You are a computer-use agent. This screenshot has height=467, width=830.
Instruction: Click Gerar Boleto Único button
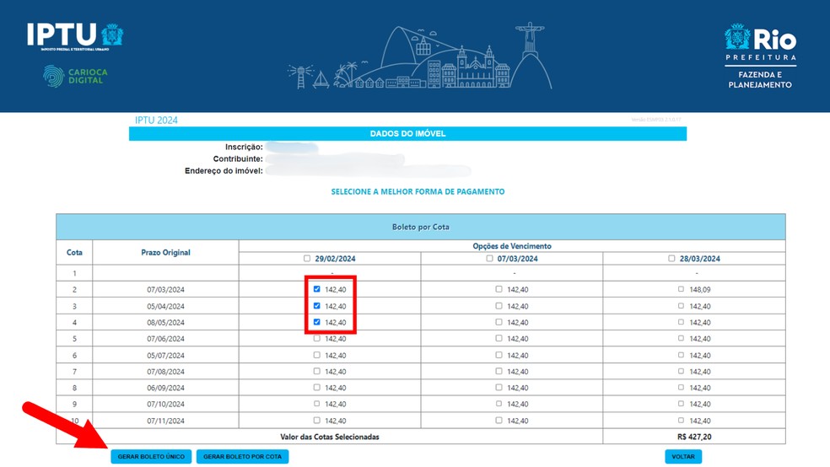[151, 456]
